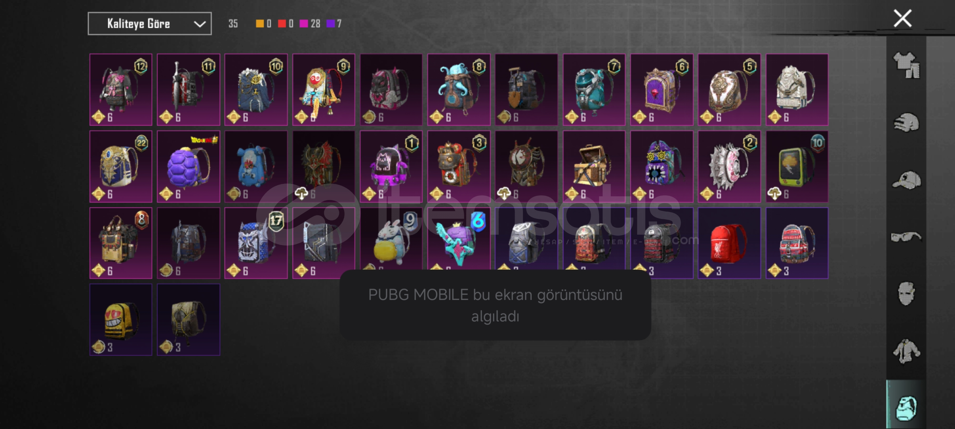Filter by pink quality showing 28
This screenshot has height=429, width=955.
[x=310, y=24]
